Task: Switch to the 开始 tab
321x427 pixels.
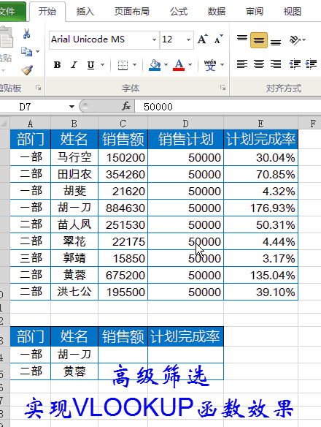Action: [47, 12]
